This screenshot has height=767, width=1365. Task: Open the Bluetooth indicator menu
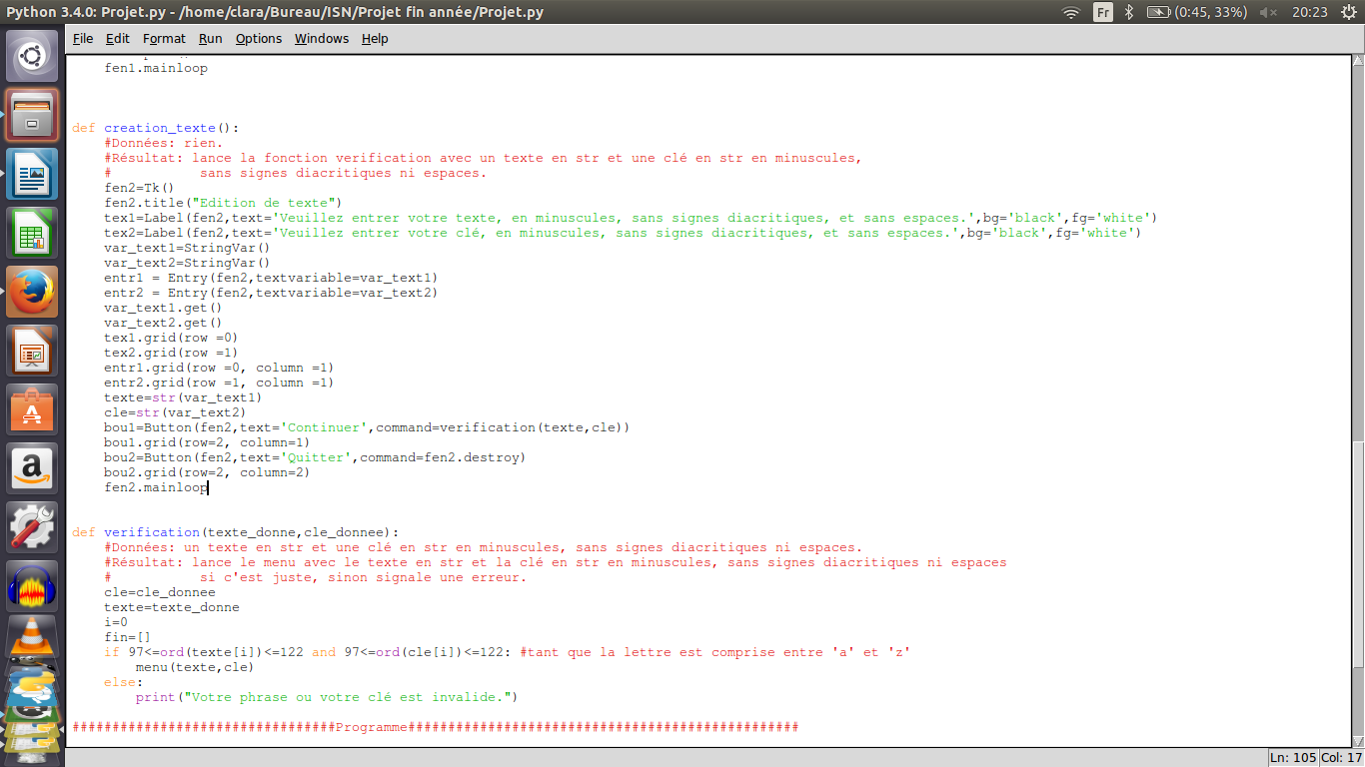coord(1129,12)
